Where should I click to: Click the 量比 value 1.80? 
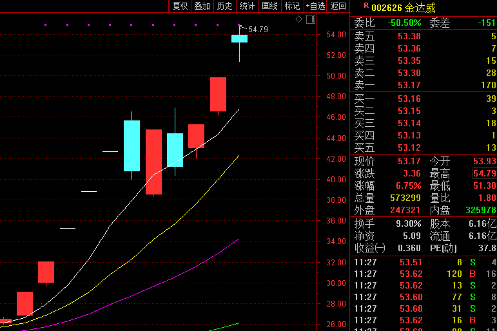487,198
